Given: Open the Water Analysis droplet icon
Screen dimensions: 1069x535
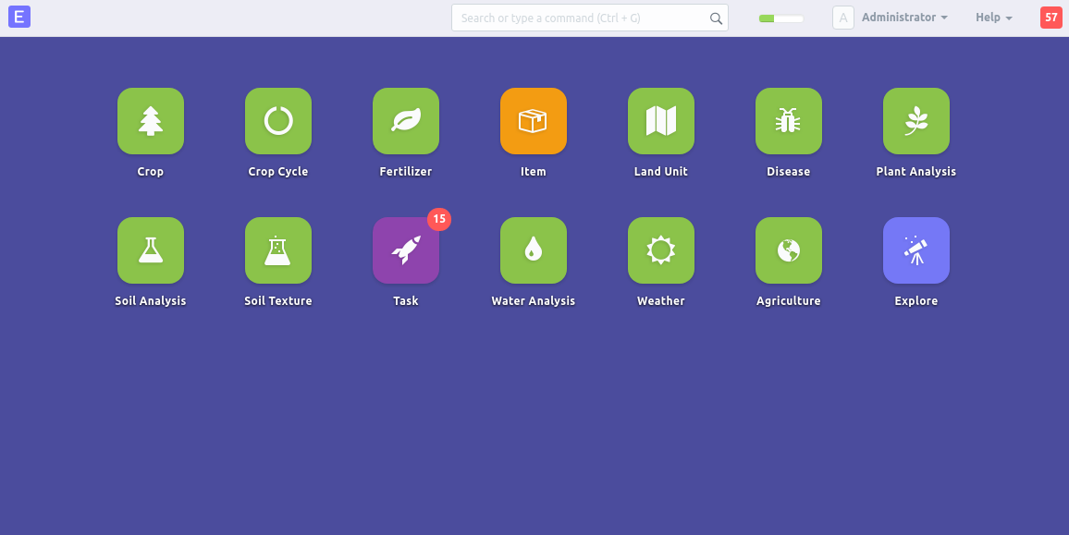Looking at the screenshot, I should tap(534, 250).
